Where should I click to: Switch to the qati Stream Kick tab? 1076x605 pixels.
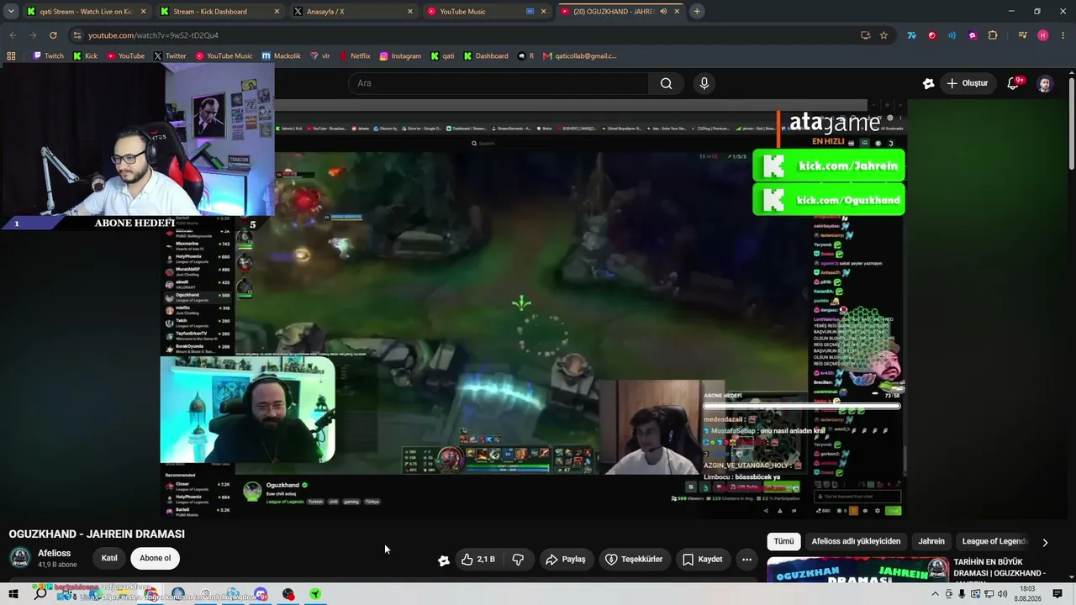coord(86,12)
